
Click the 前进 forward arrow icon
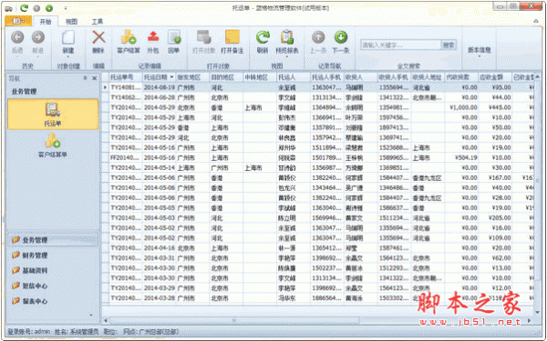38,37
